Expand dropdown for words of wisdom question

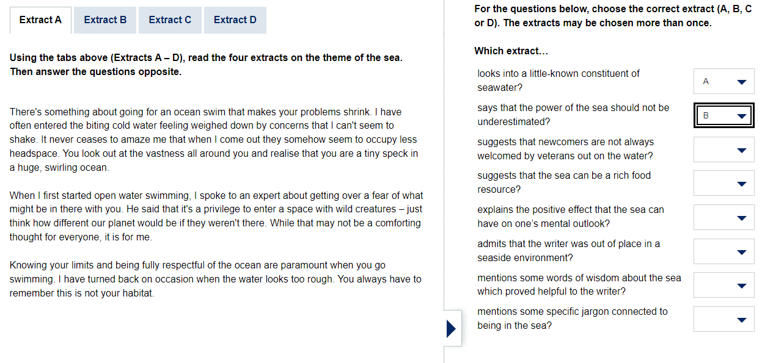pos(724,285)
